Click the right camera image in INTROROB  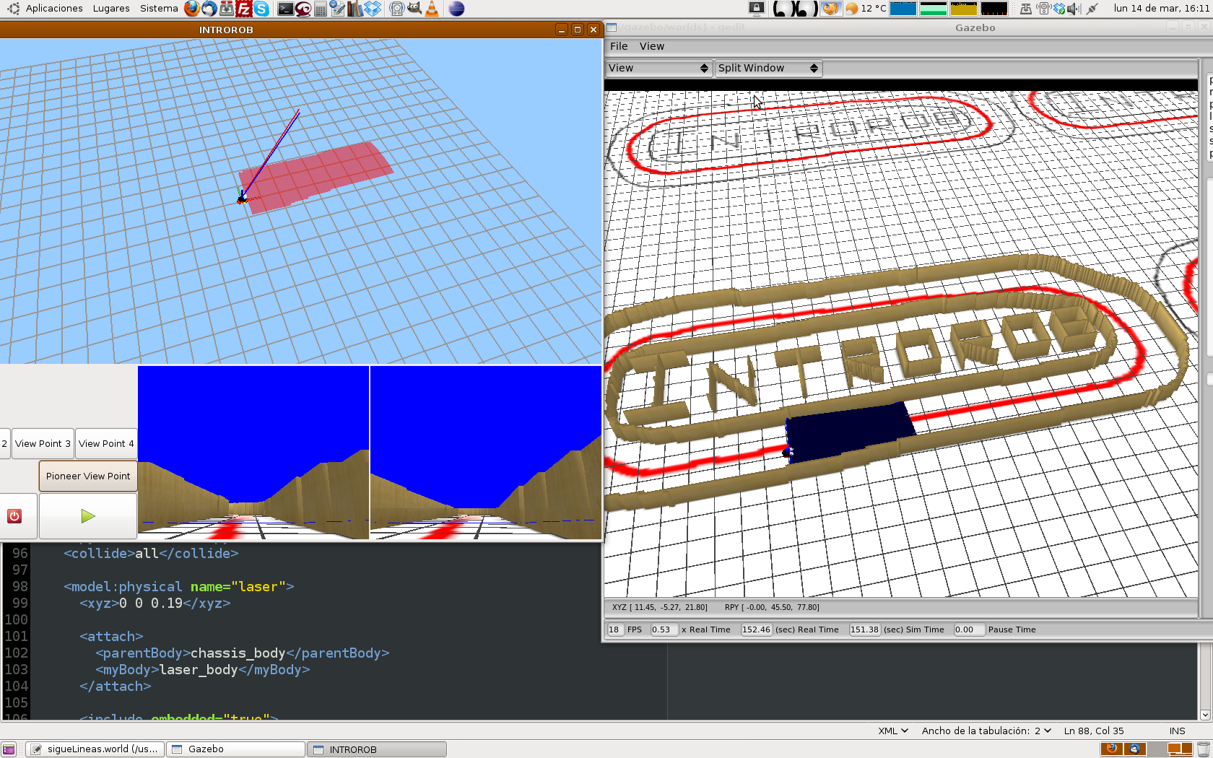pos(486,452)
